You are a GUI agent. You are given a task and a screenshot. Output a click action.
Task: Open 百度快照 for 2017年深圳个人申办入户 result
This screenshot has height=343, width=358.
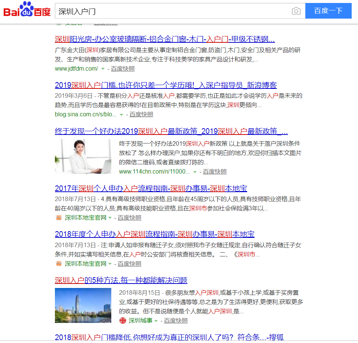coord(129,218)
